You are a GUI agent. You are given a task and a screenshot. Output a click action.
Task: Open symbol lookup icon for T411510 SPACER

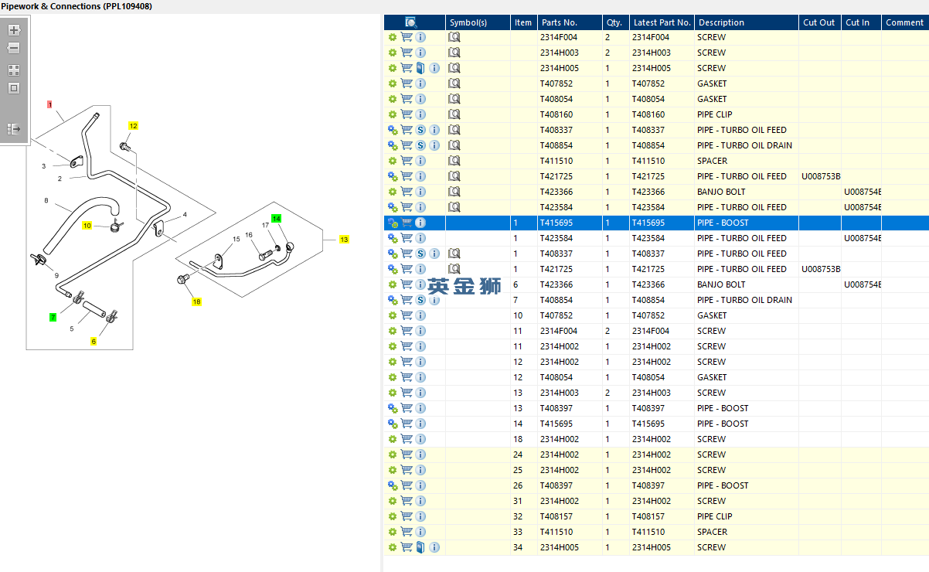454,161
